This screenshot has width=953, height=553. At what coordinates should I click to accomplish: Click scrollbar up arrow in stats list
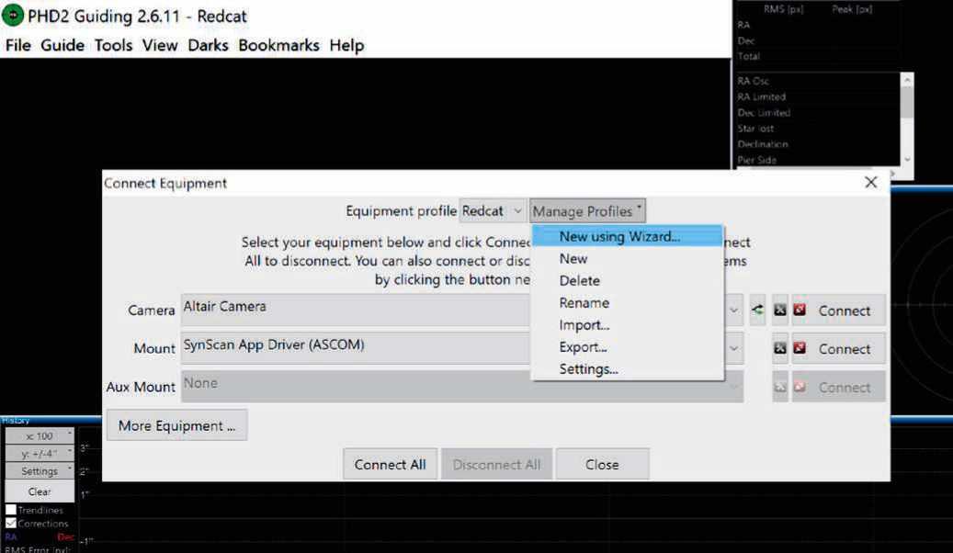point(907,80)
